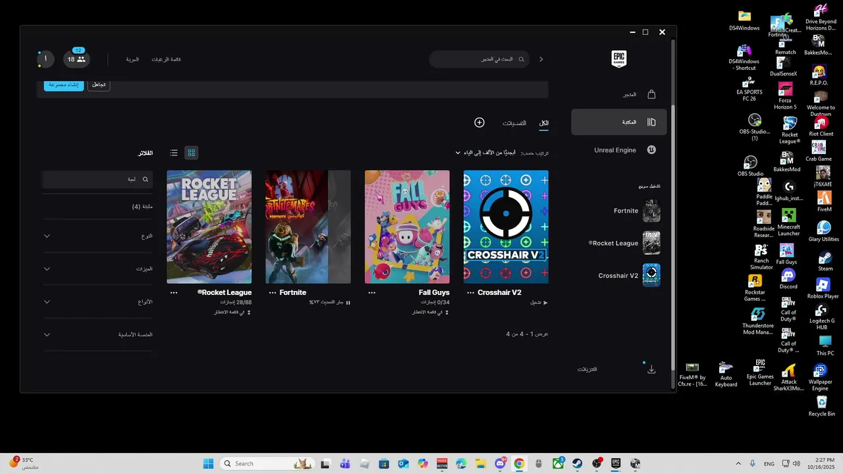Open the Discord desktop shortcut
Image resolution: width=843 pixels, height=474 pixels.
tap(788, 278)
